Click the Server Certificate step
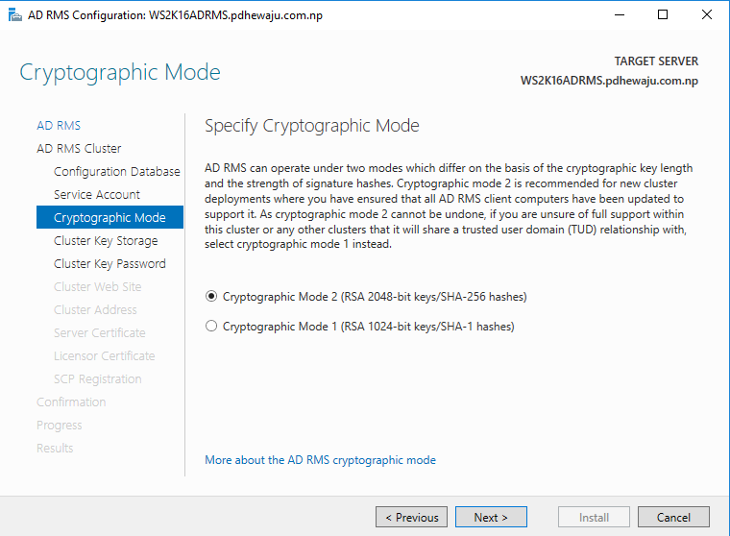Viewport: 730px width, 536px height. (x=100, y=333)
